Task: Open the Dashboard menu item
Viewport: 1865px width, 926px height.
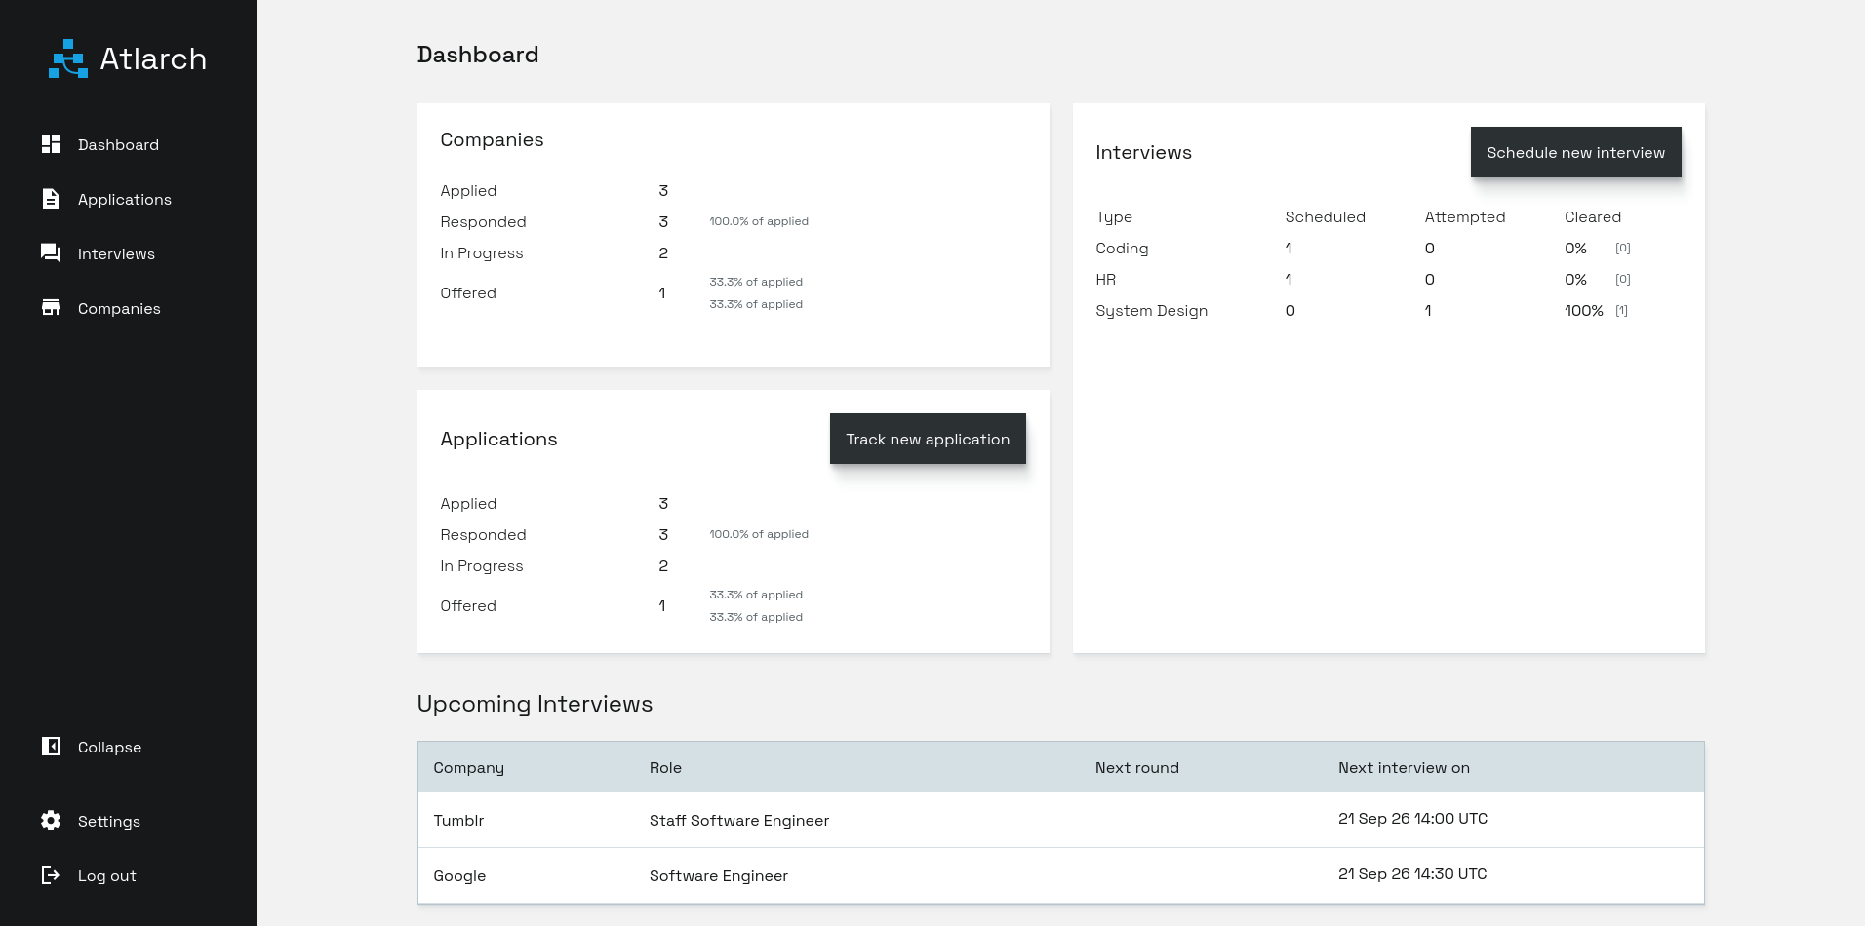Action: (x=118, y=144)
